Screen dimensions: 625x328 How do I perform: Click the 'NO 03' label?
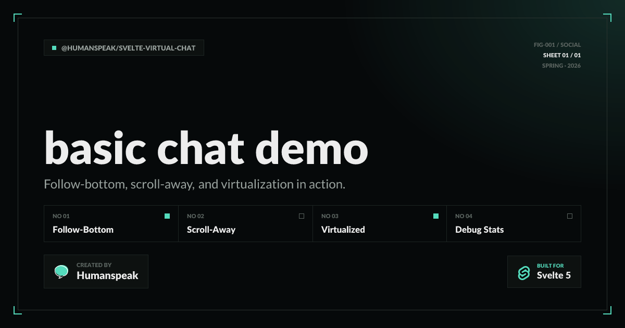330,216
